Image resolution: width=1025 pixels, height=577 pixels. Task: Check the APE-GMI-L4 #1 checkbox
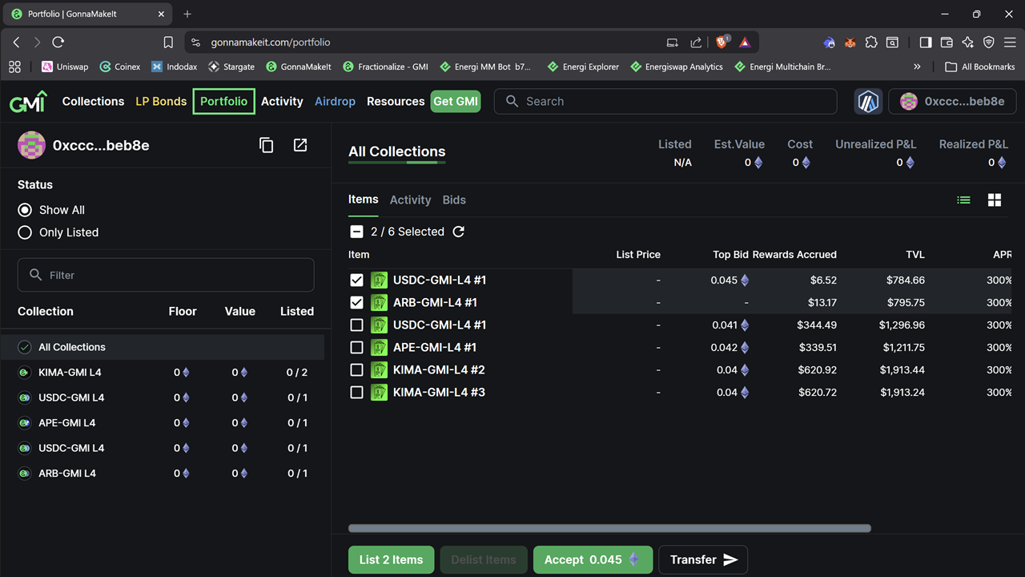[357, 348]
